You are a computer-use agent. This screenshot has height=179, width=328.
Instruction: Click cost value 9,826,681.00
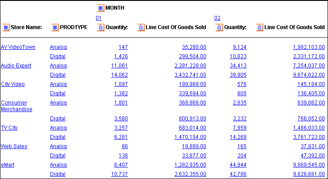pos(309,174)
